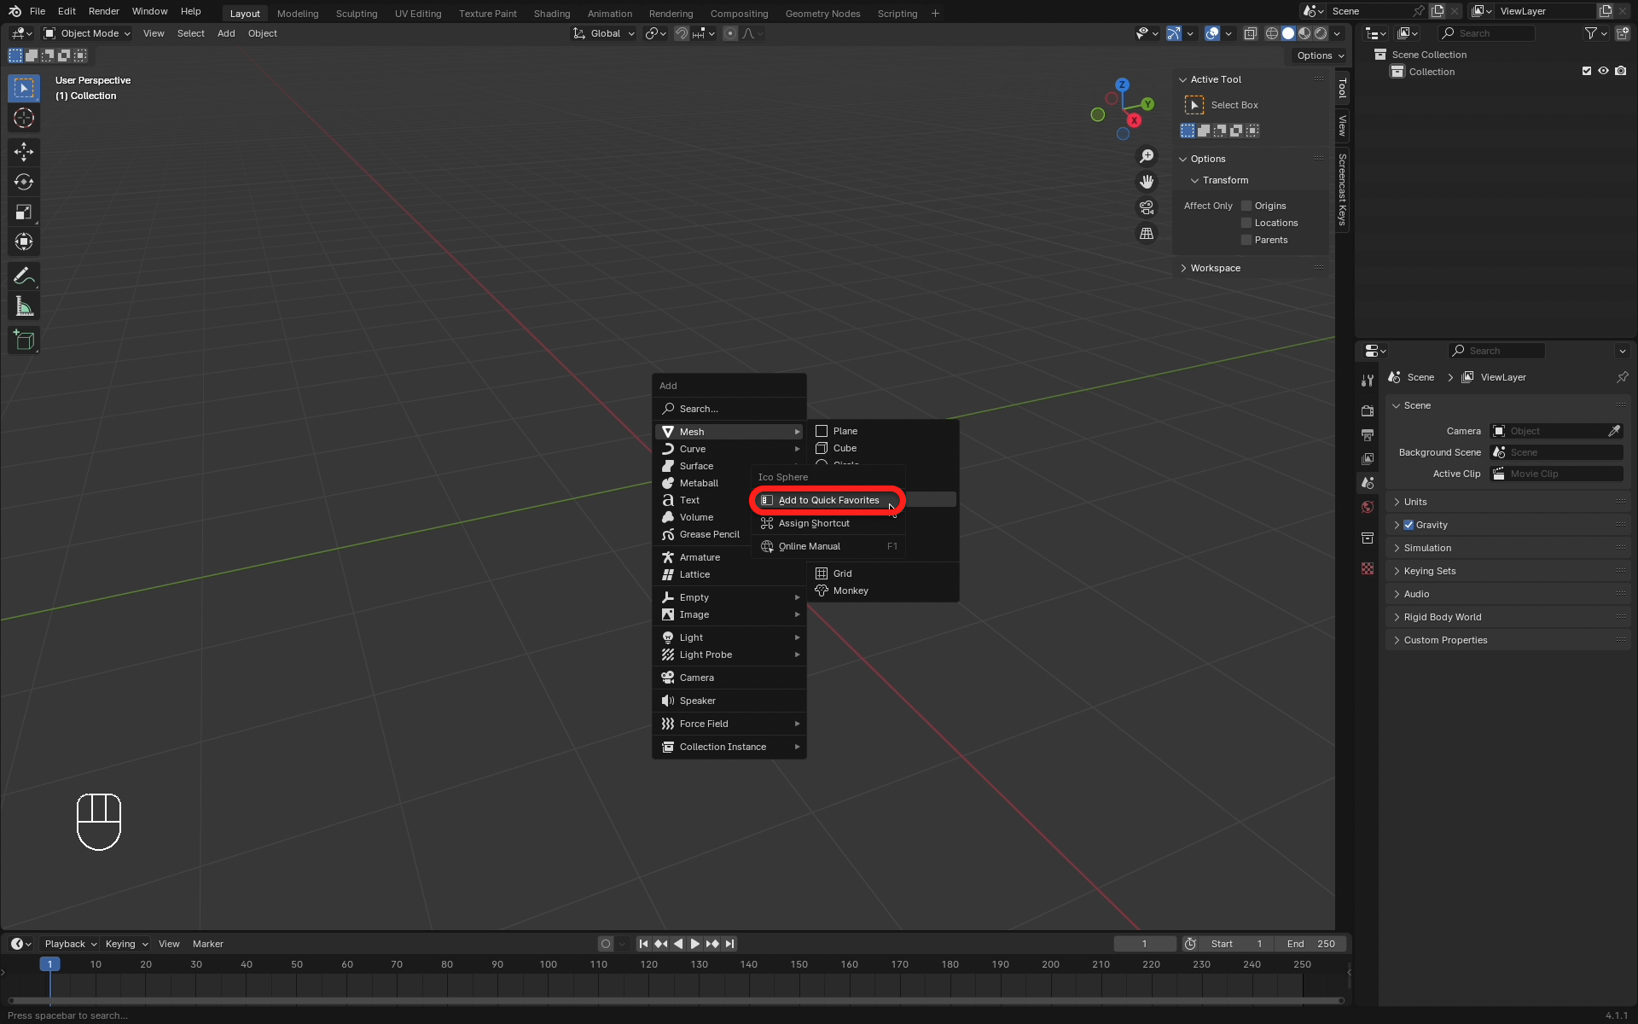Select the Annotate tool
Image resolution: width=1638 pixels, height=1024 pixels.
coord(24,276)
